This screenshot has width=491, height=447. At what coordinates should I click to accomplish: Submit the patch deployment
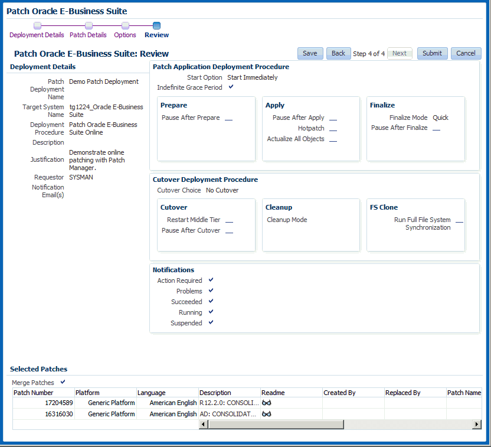click(x=432, y=53)
